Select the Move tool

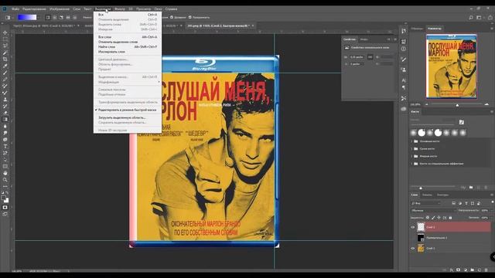tap(5, 32)
